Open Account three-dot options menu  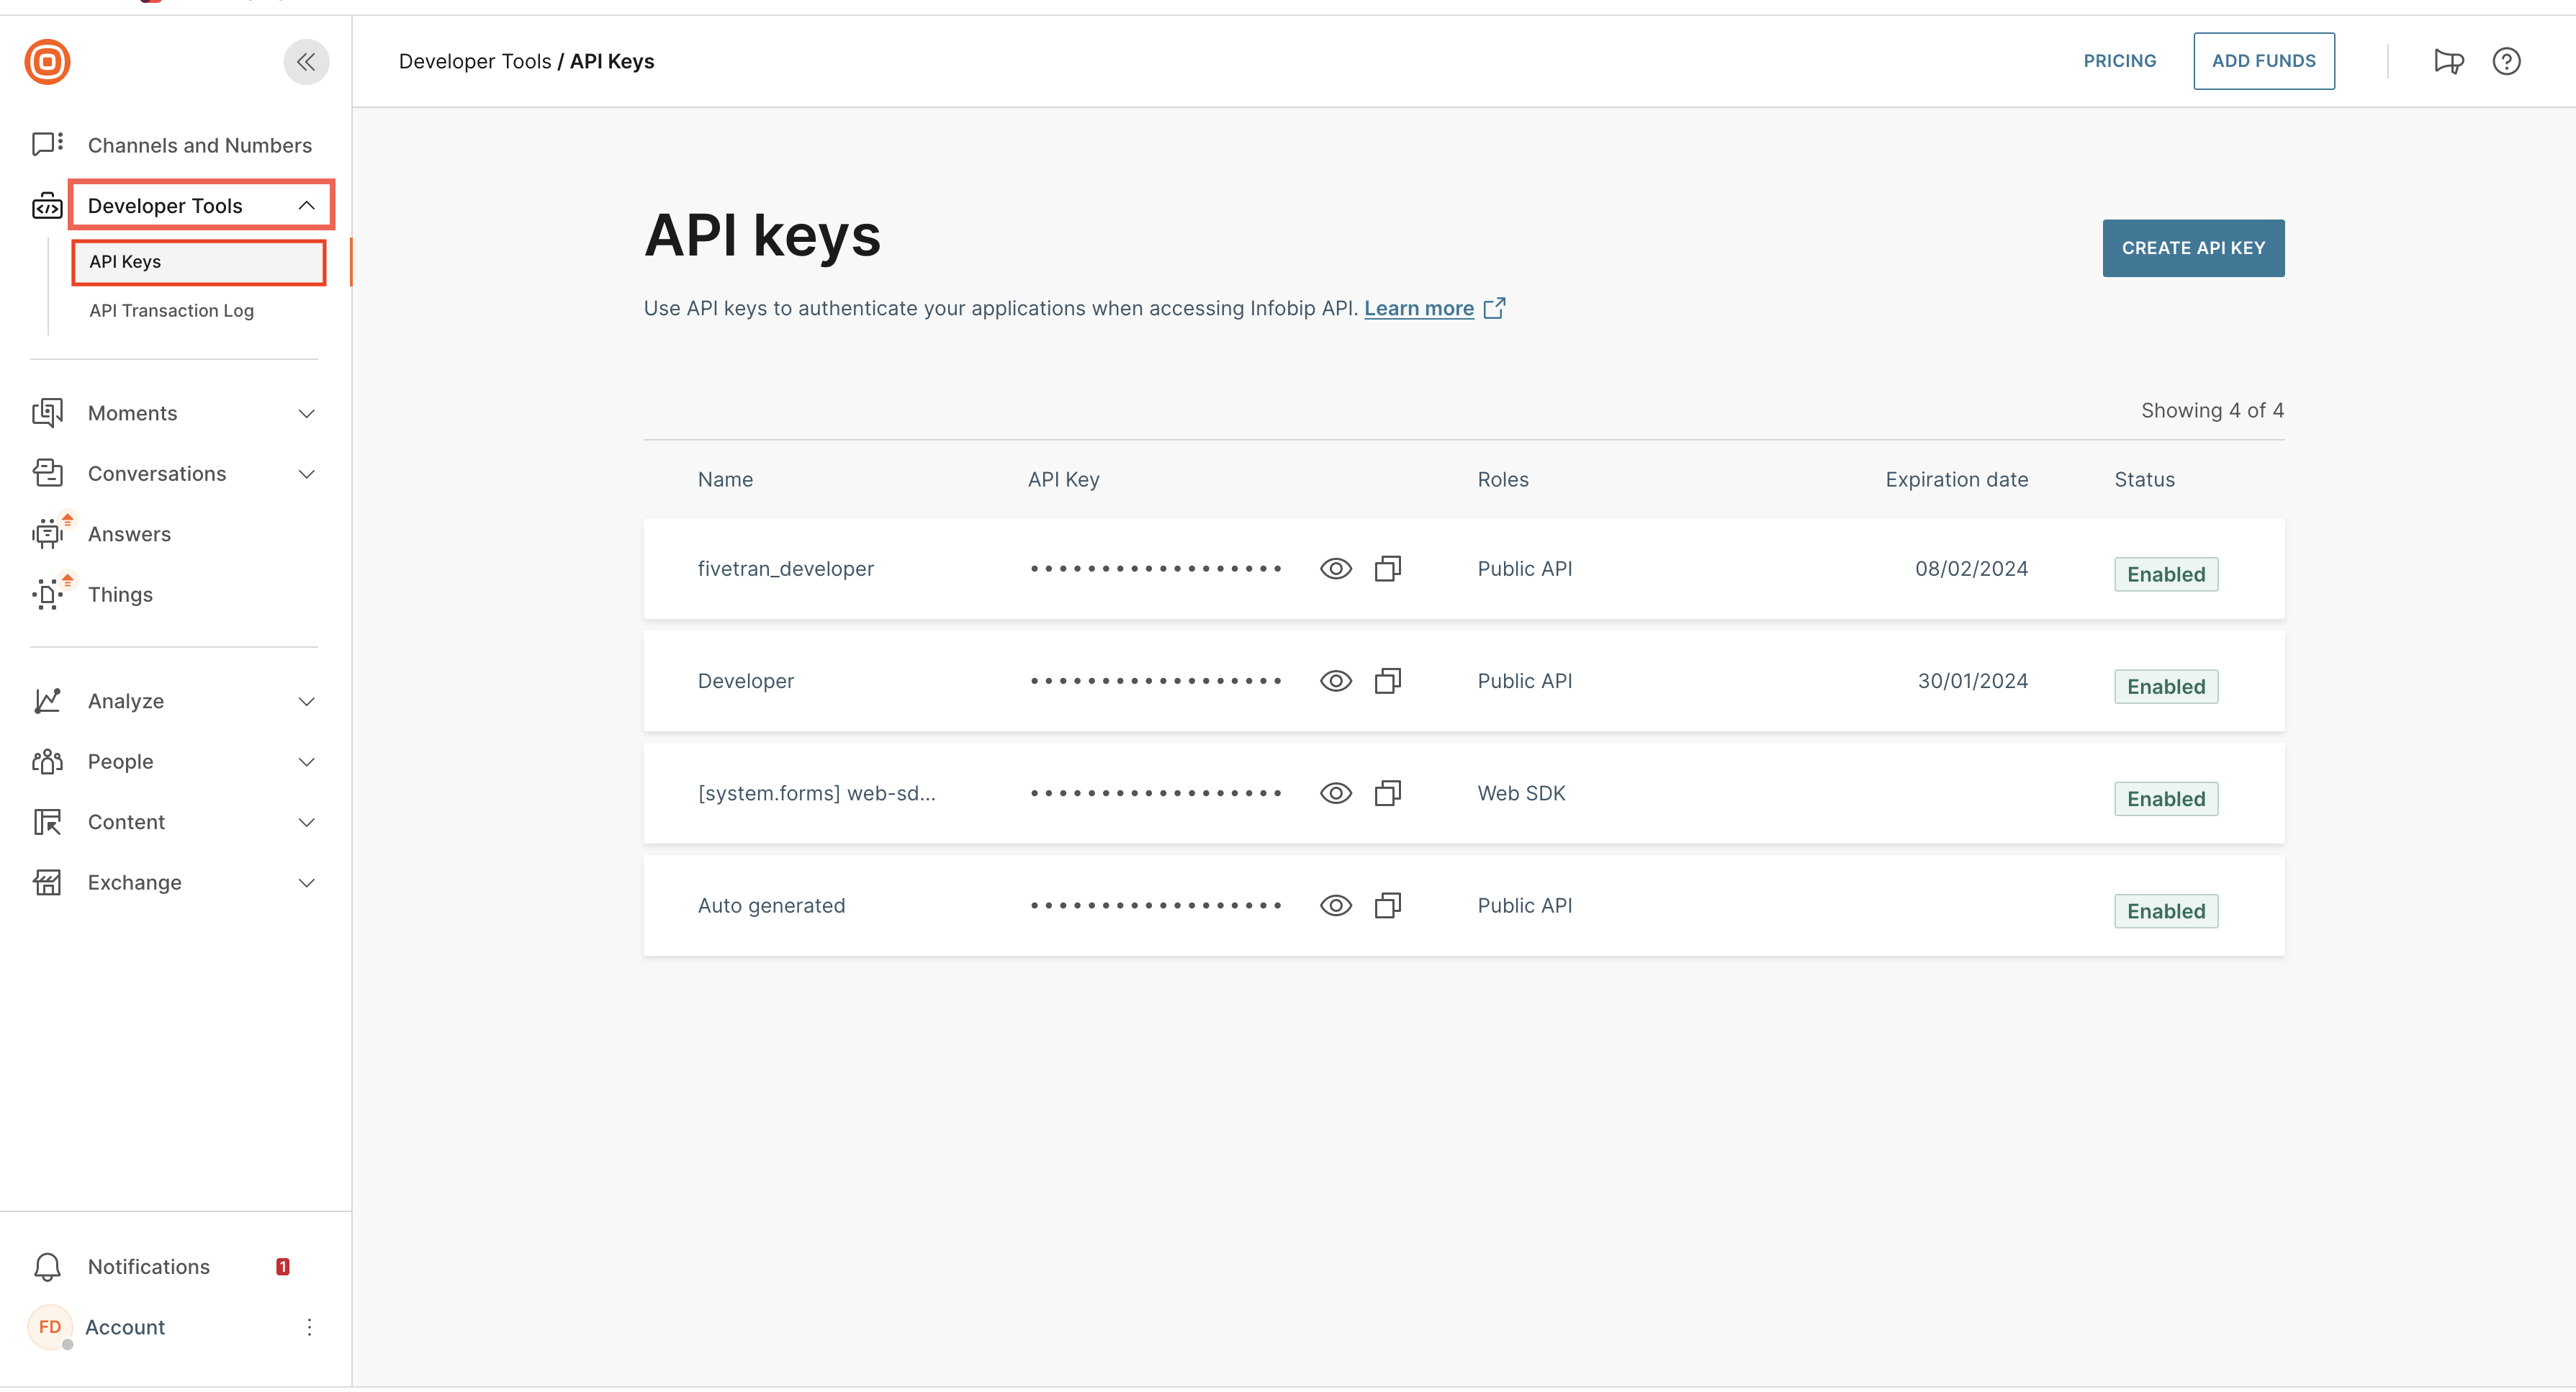click(309, 1327)
